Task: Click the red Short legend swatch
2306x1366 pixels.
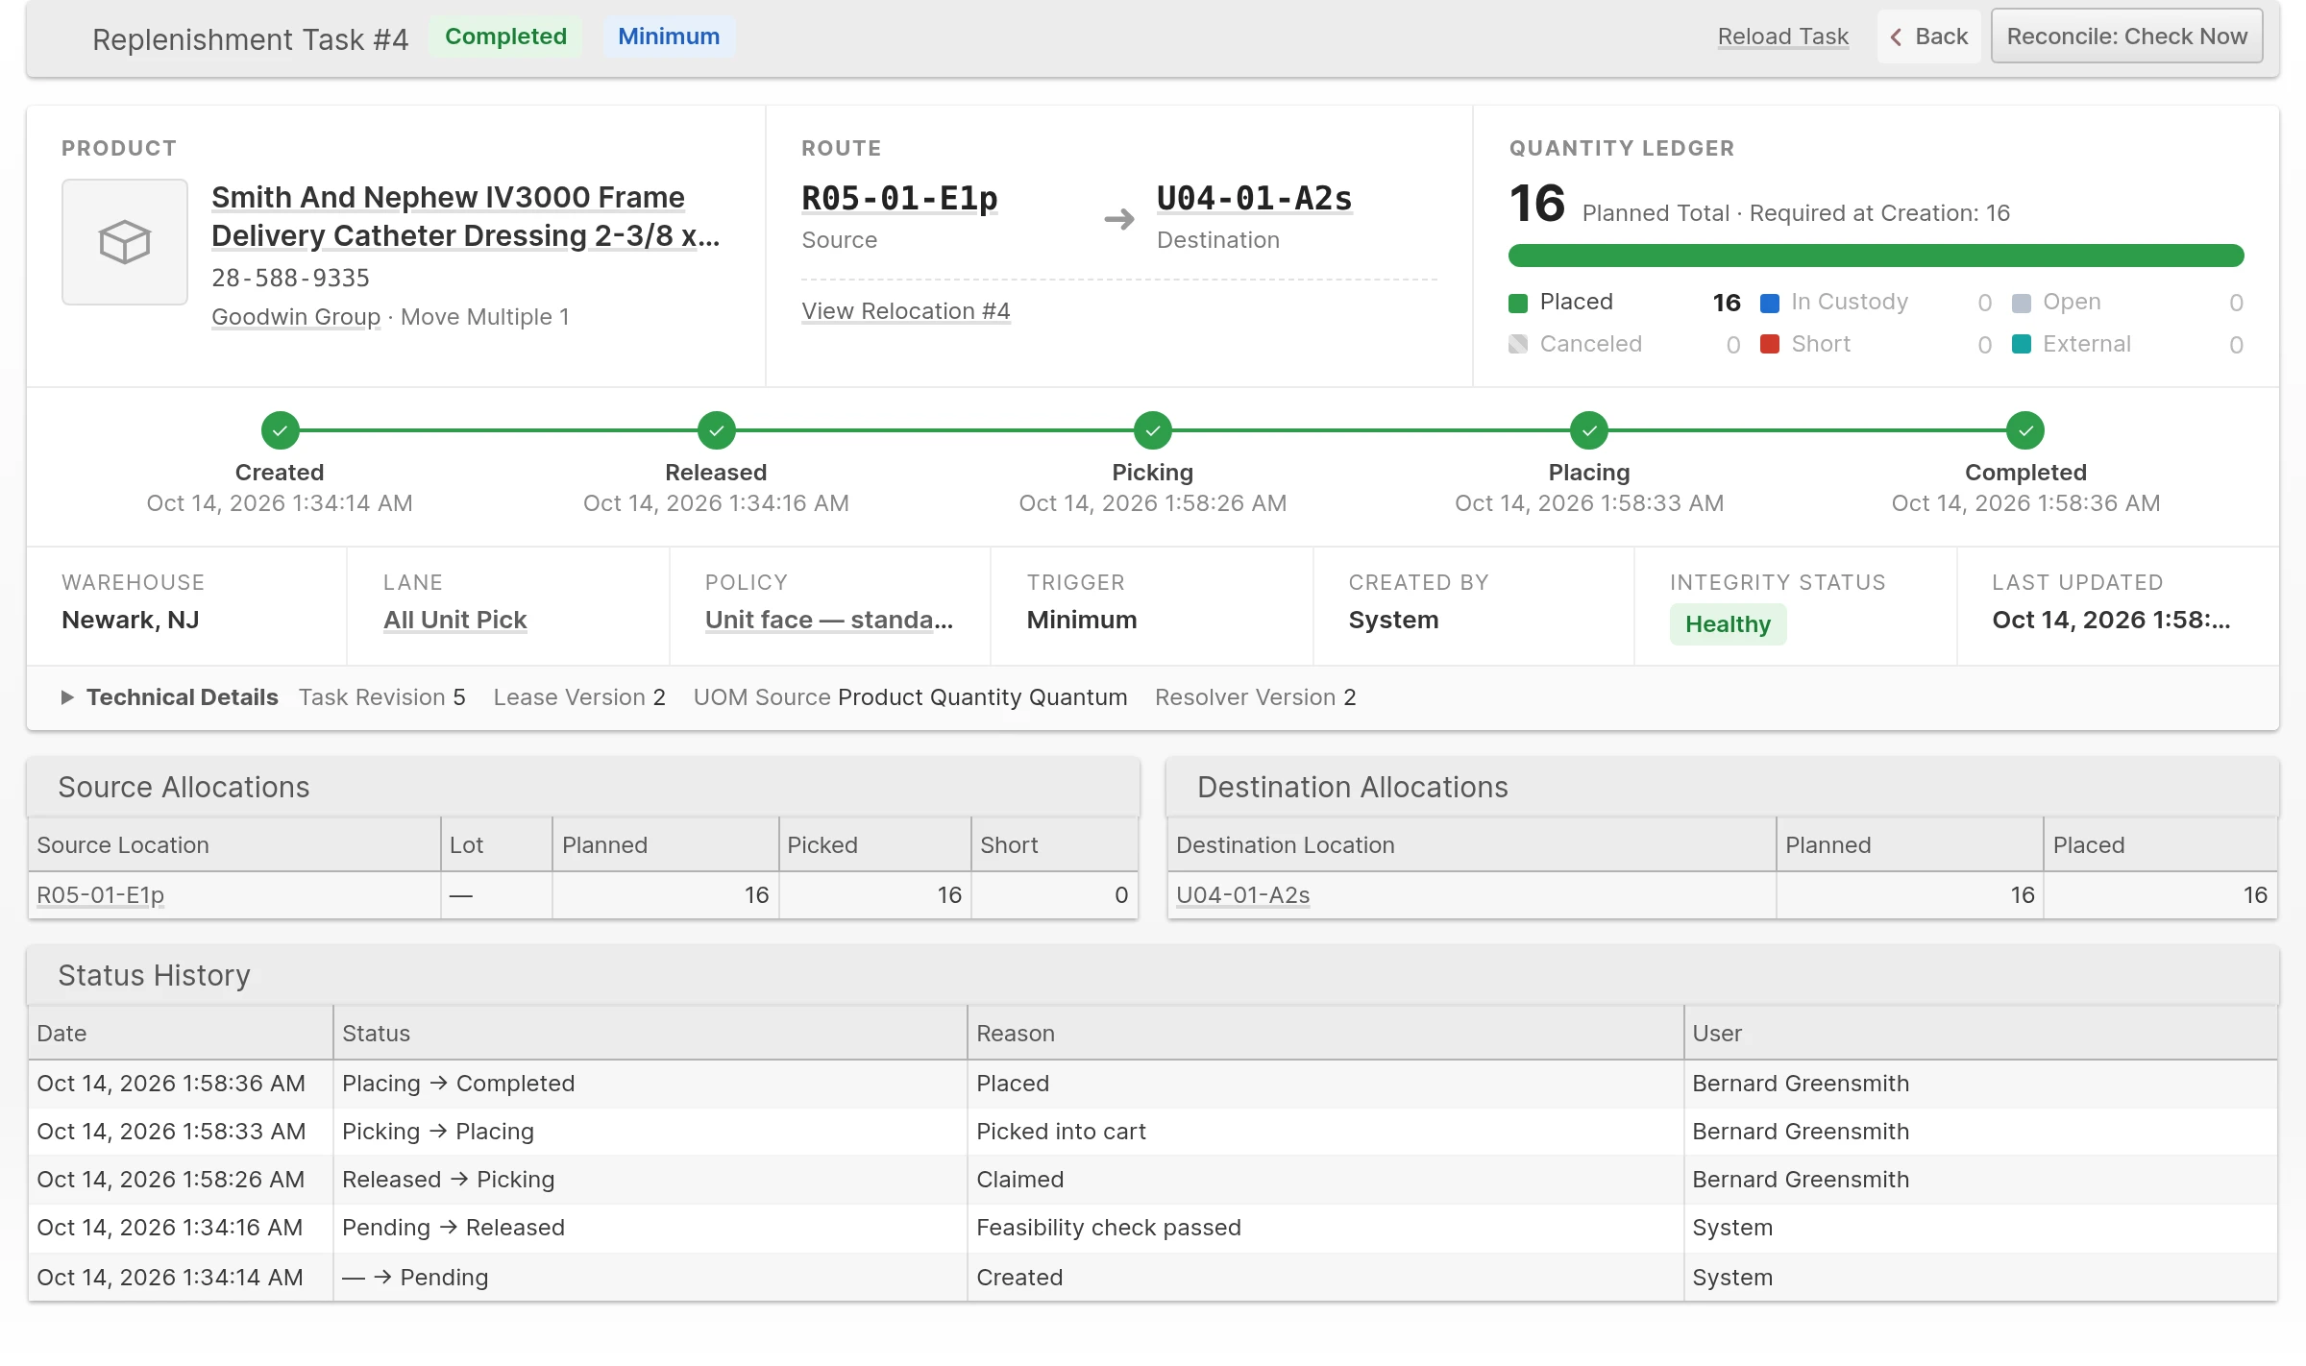Action: click(1770, 344)
